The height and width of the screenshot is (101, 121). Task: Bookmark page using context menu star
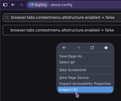(x=106, y=48)
